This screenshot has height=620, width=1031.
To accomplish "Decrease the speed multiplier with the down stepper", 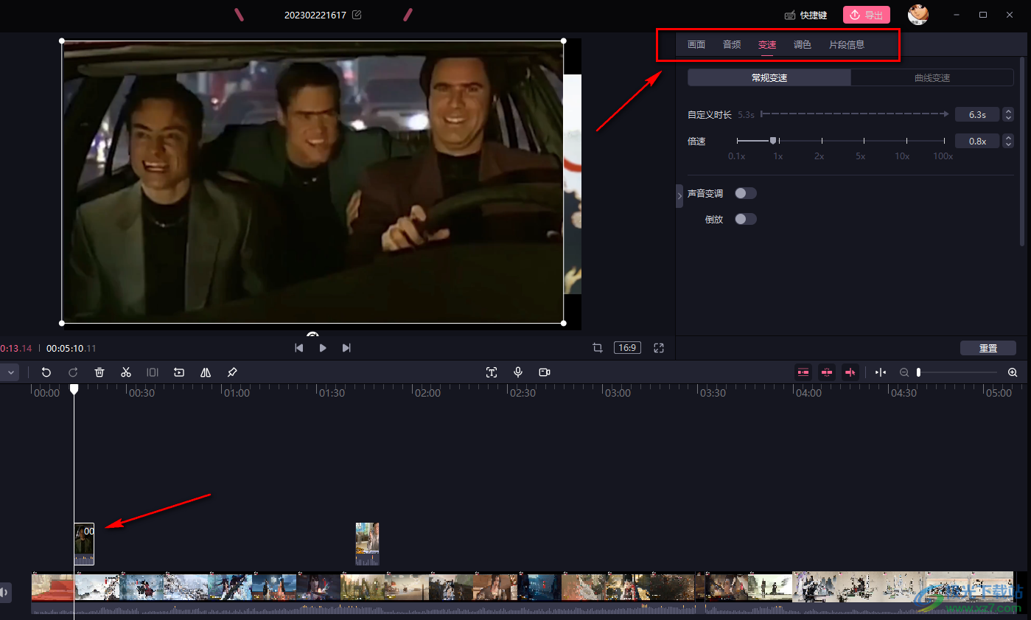I will 1009,144.
